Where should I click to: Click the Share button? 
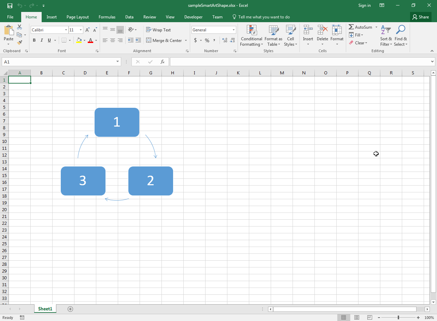pos(420,17)
